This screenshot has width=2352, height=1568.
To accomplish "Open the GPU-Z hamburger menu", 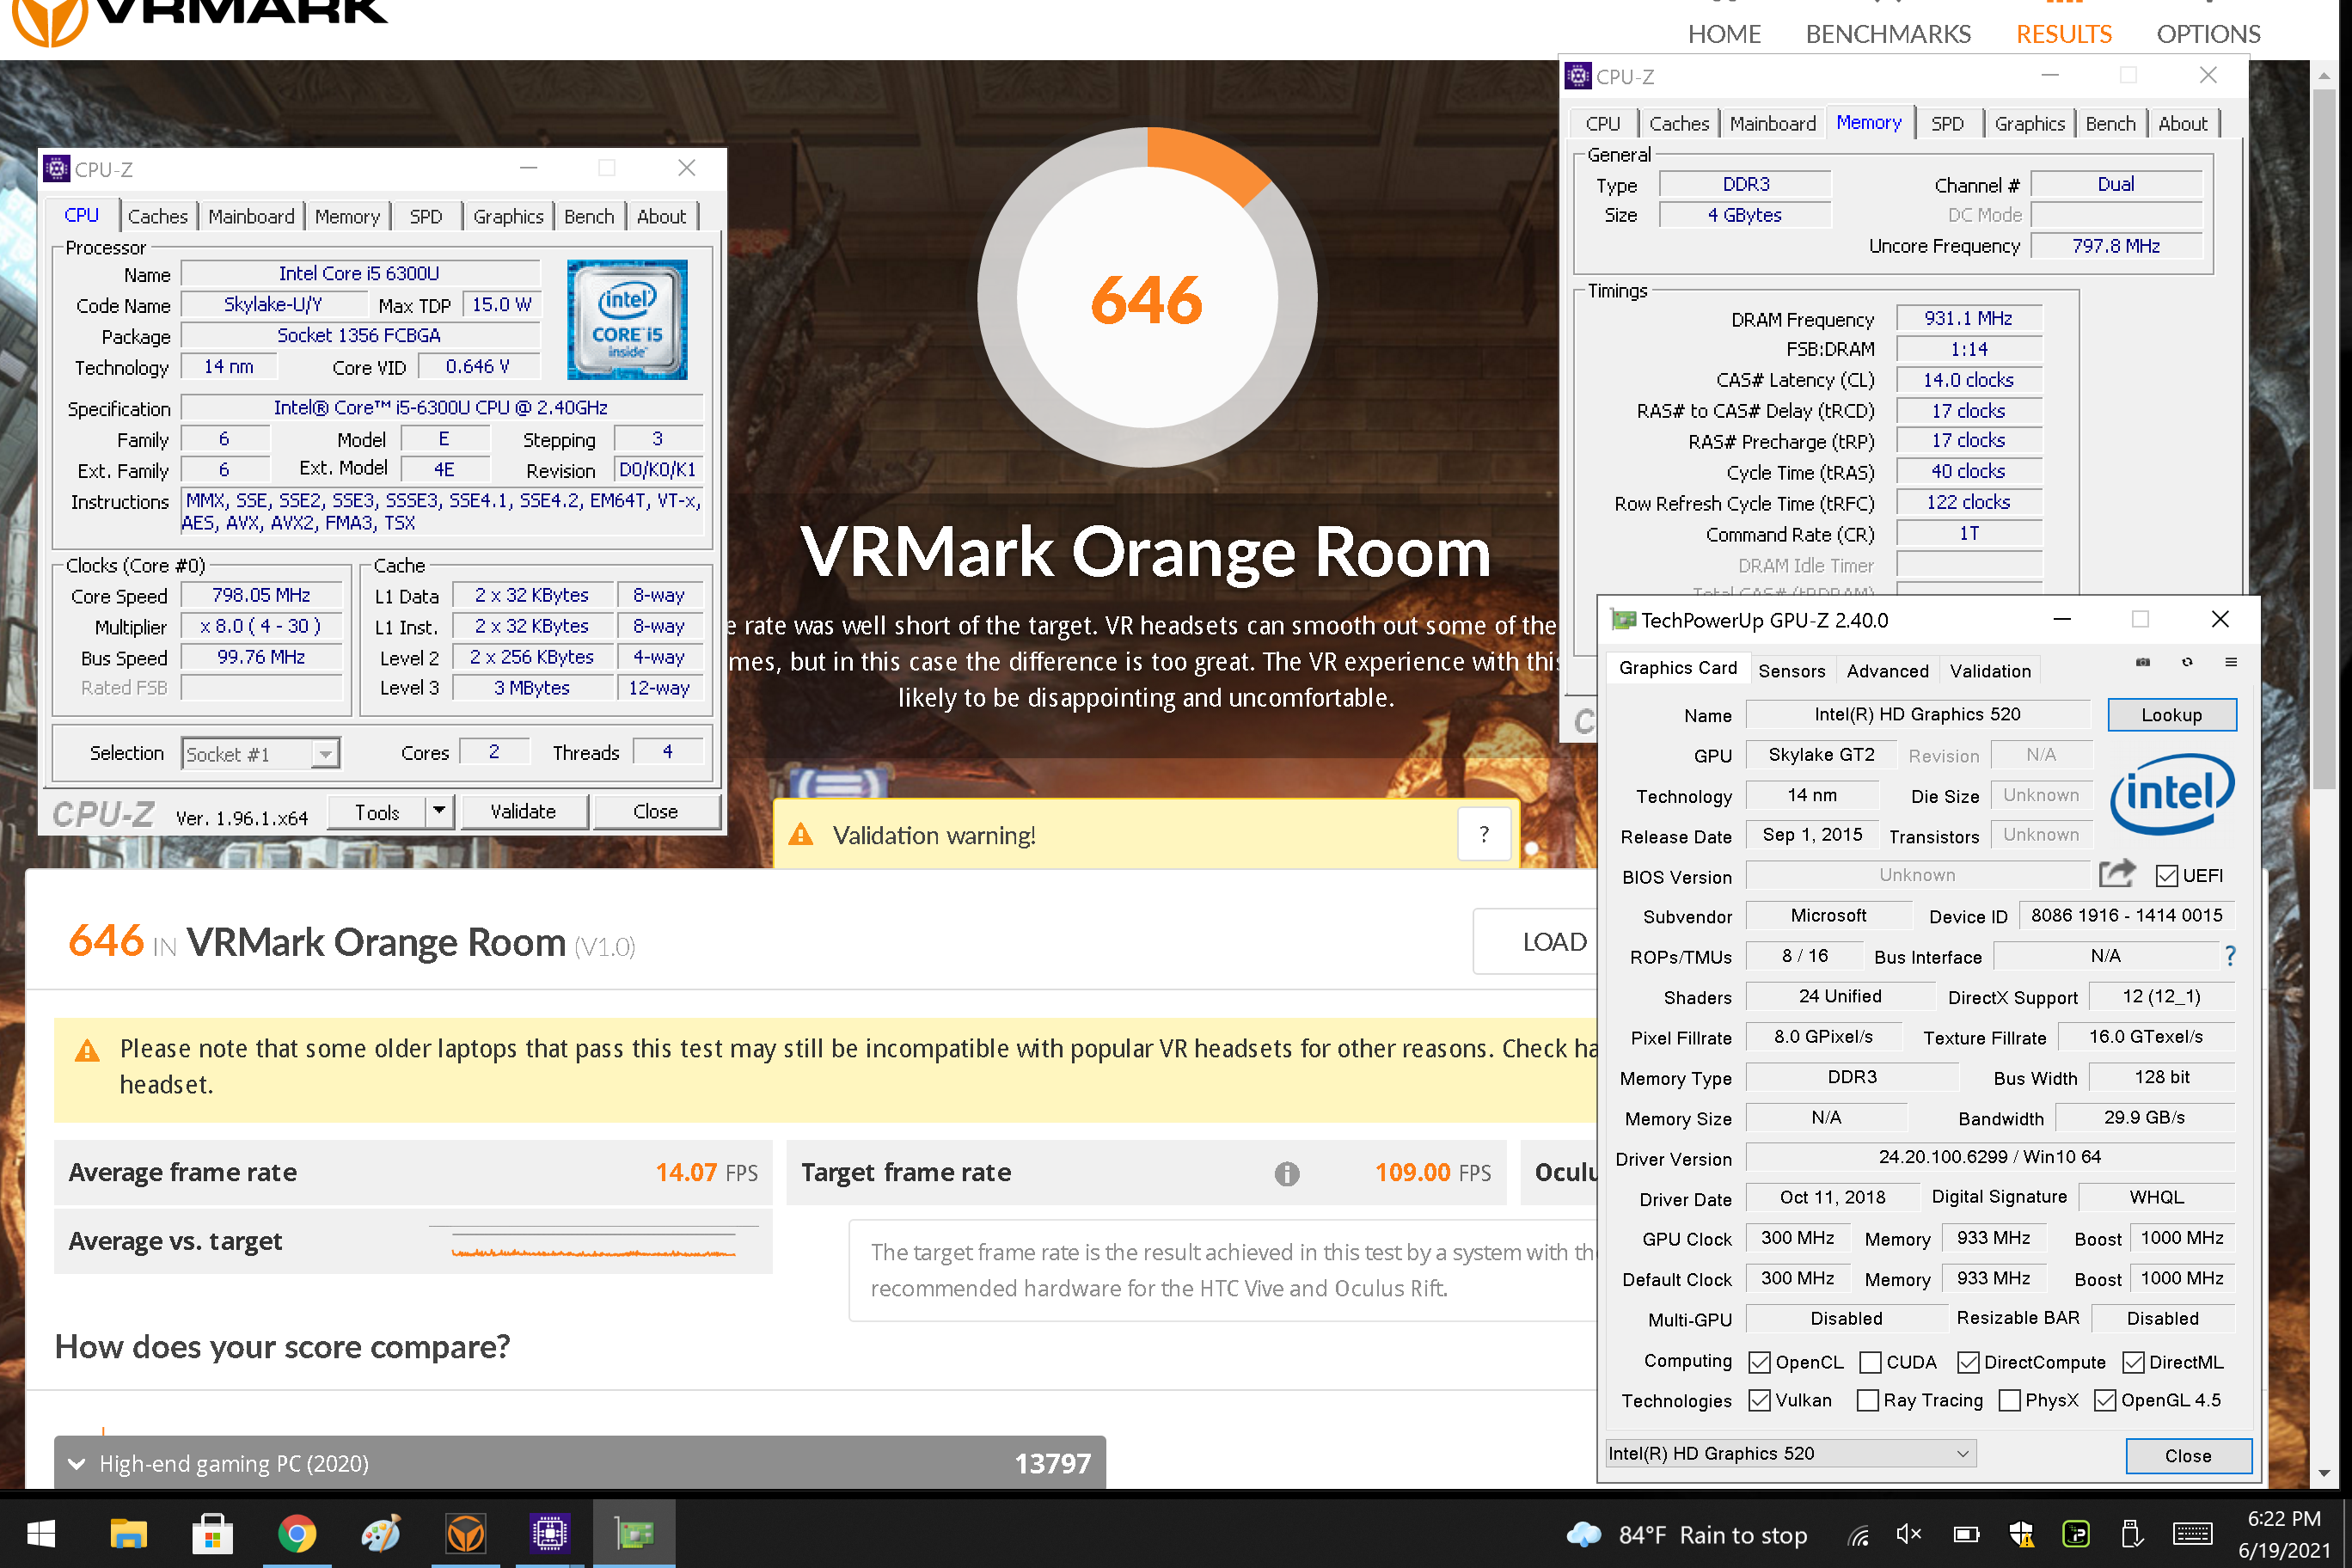I will coord(2231,662).
